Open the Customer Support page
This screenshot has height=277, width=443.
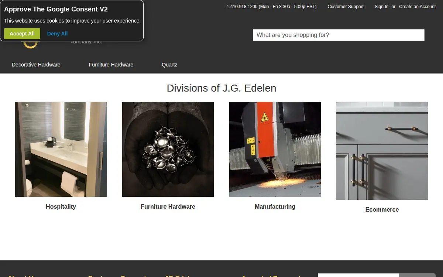(x=346, y=7)
